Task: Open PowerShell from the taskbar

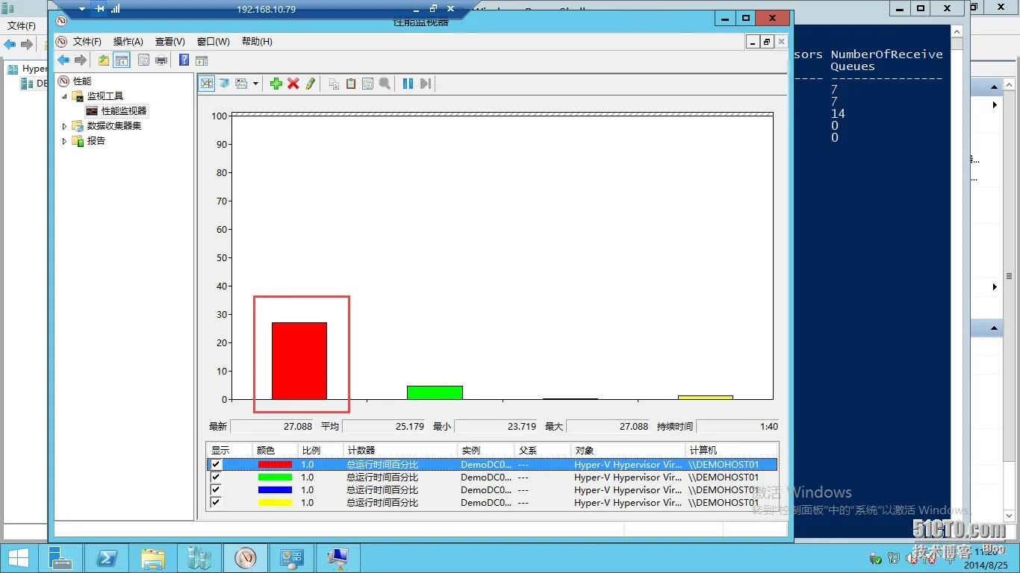Action: point(107,558)
